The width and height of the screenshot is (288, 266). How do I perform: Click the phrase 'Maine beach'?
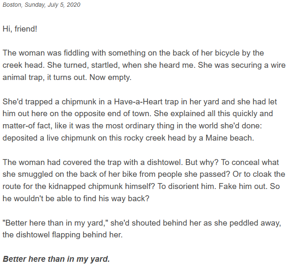click(229, 138)
